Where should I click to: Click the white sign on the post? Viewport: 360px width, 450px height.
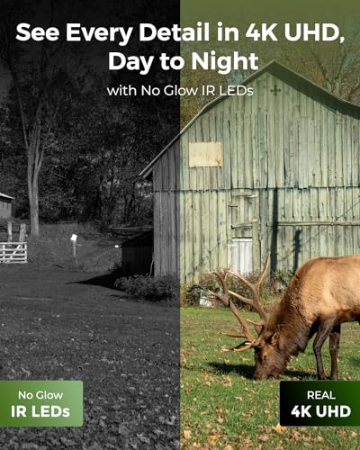74,238
